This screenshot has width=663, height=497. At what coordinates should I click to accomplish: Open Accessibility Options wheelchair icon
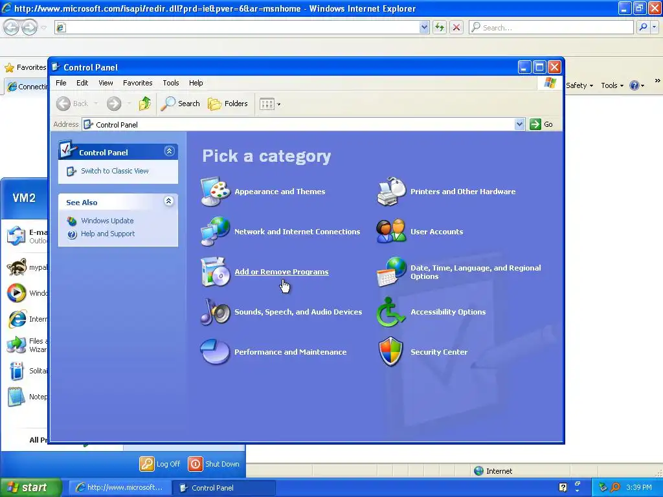391,311
